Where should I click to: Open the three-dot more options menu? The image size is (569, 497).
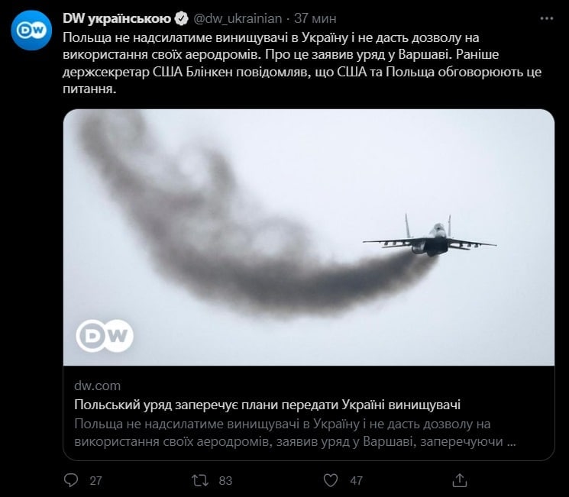(547, 18)
